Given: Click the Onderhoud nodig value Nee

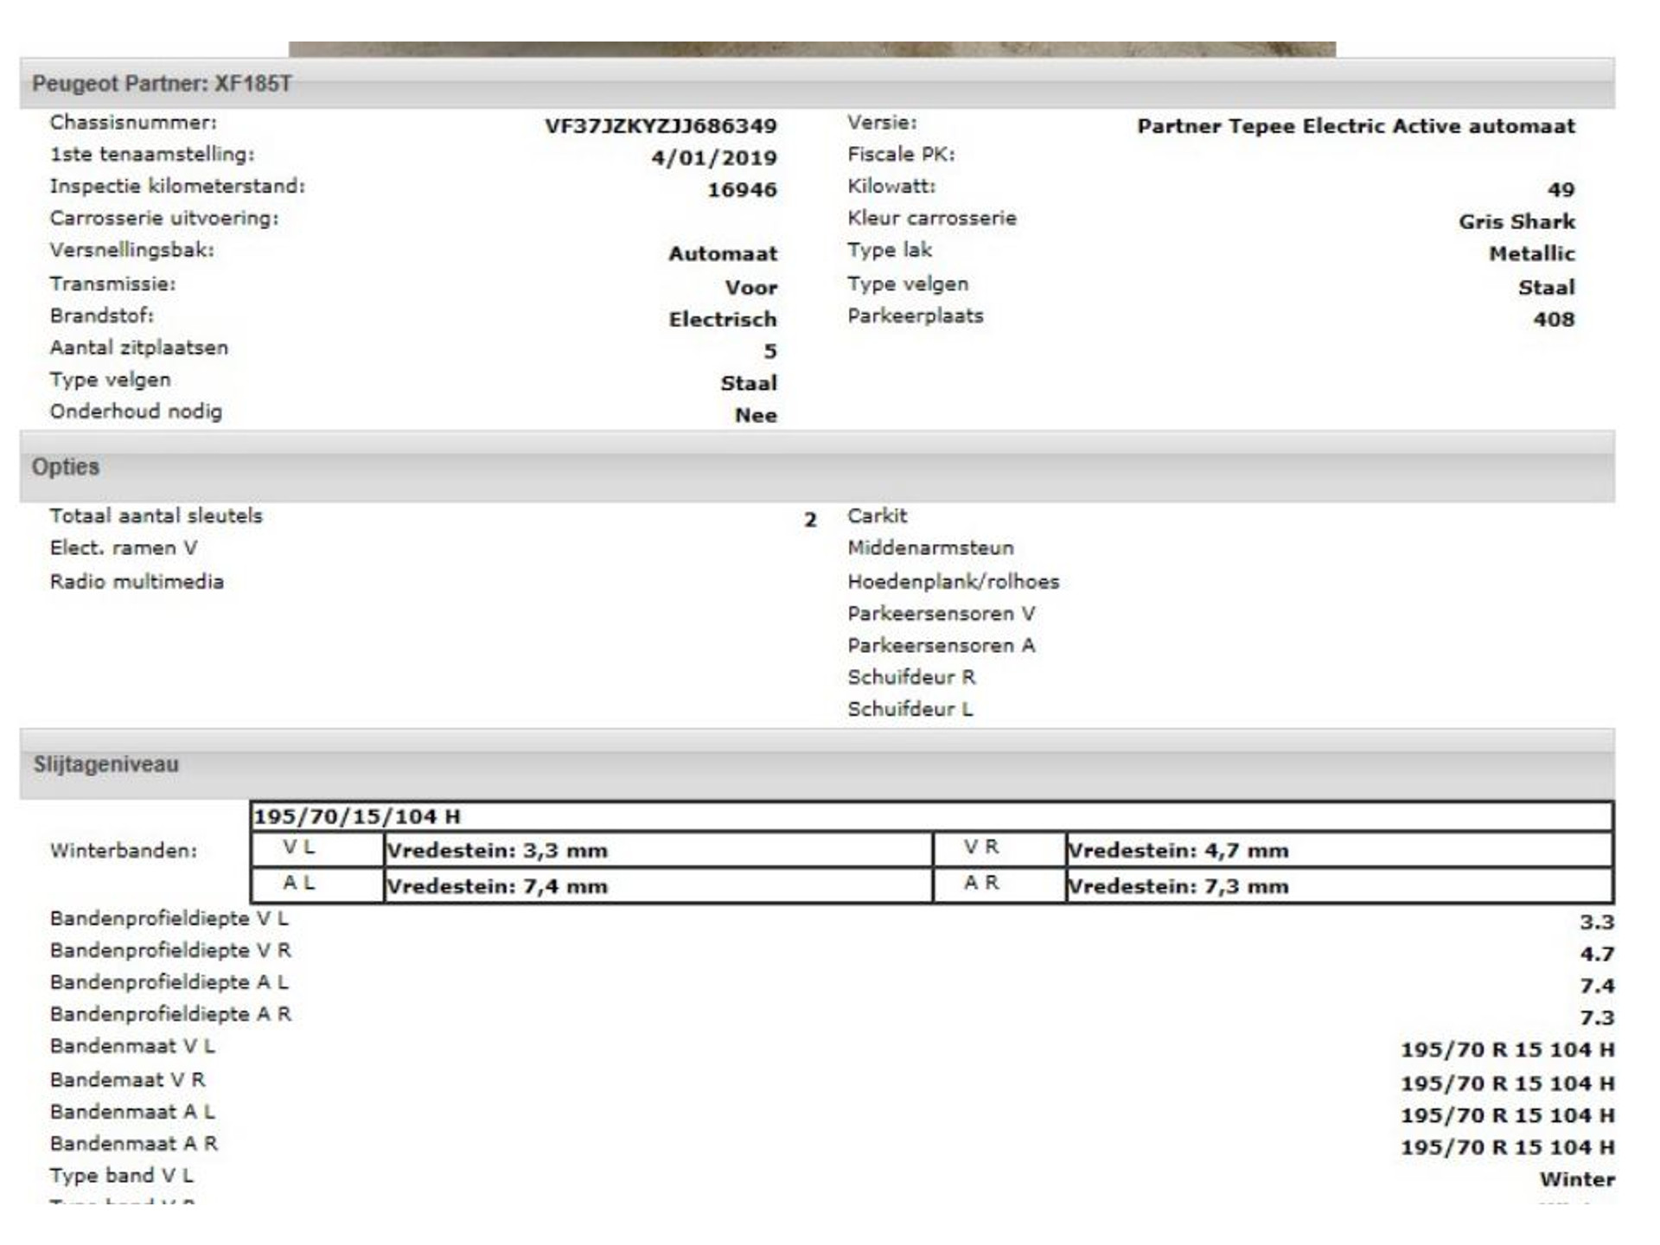Looking at the screenshot, I should click(x=756, y=415).
